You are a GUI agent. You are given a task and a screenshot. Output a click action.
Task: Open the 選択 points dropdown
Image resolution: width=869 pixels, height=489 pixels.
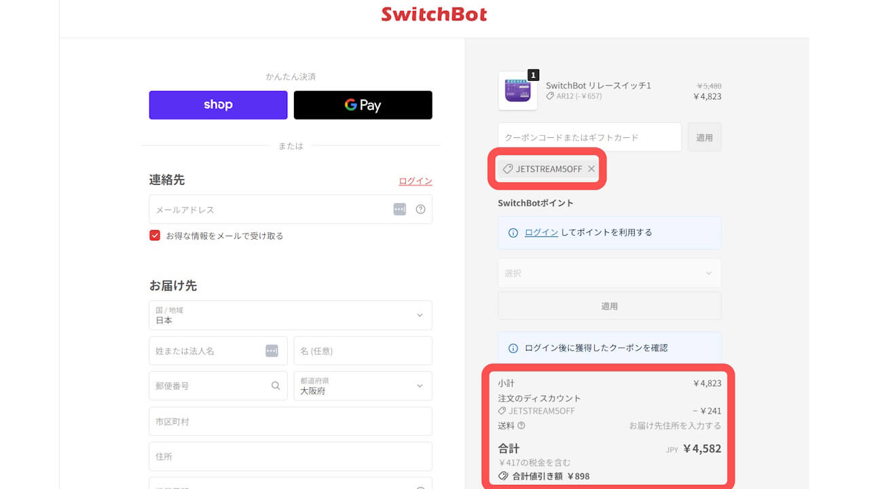point(610,273)
